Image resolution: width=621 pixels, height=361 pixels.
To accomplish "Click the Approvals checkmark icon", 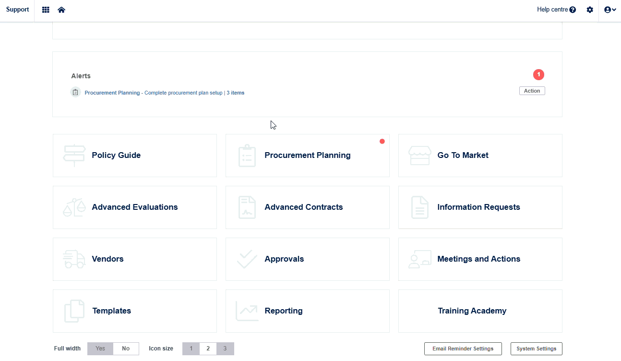I will point(247,259).
